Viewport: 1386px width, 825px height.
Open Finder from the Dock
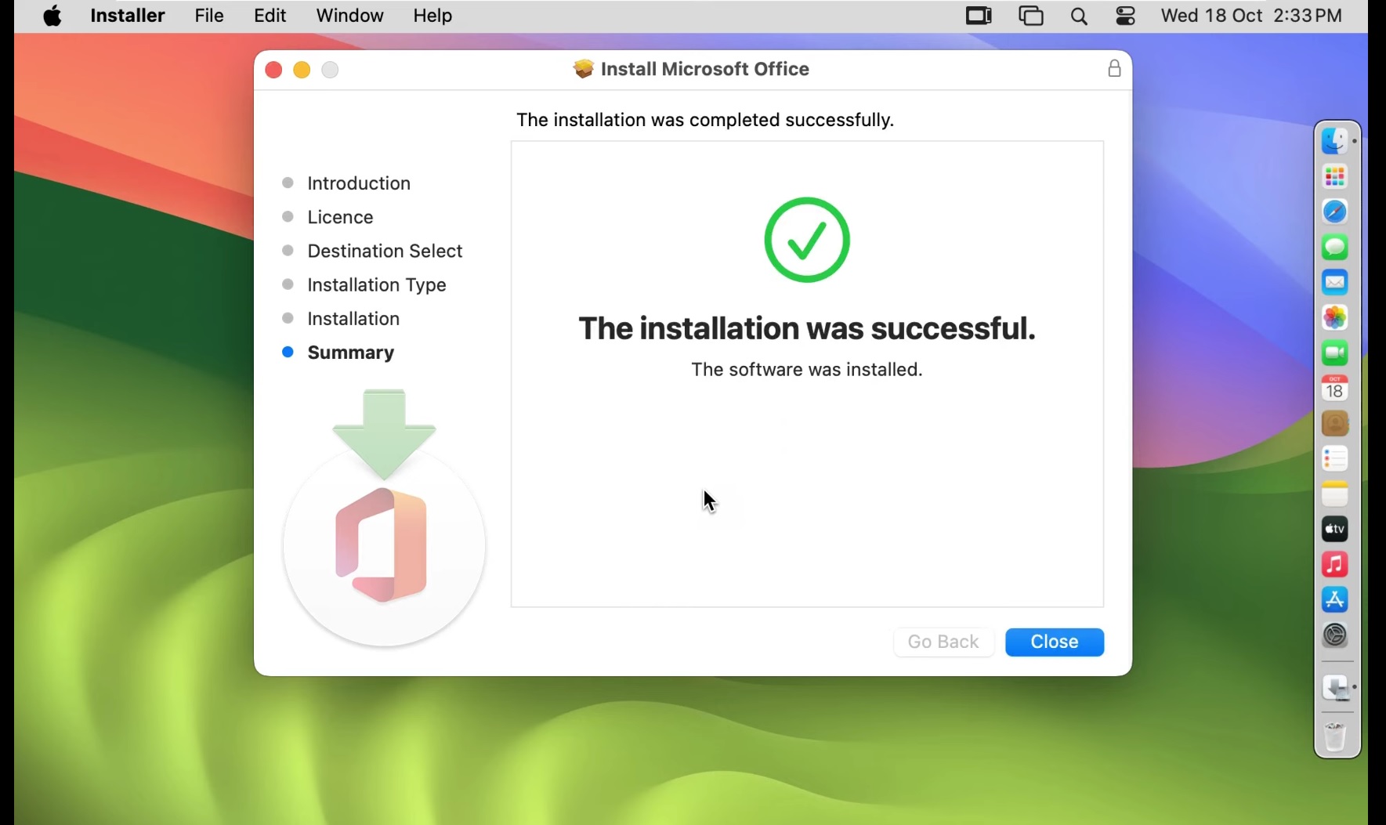point(1335,141)
